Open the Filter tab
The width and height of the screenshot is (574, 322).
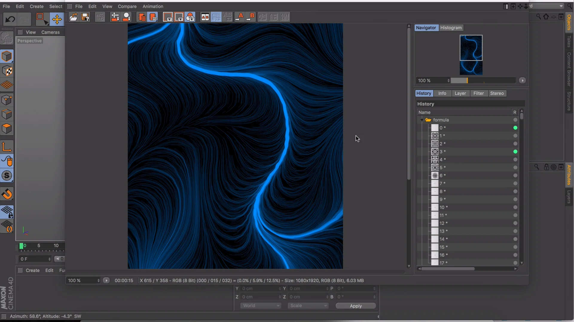tap(478, 93)
